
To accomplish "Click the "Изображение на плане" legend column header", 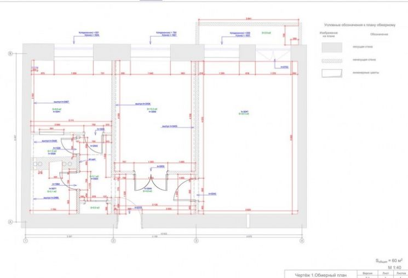I will (x=329, y=34).
